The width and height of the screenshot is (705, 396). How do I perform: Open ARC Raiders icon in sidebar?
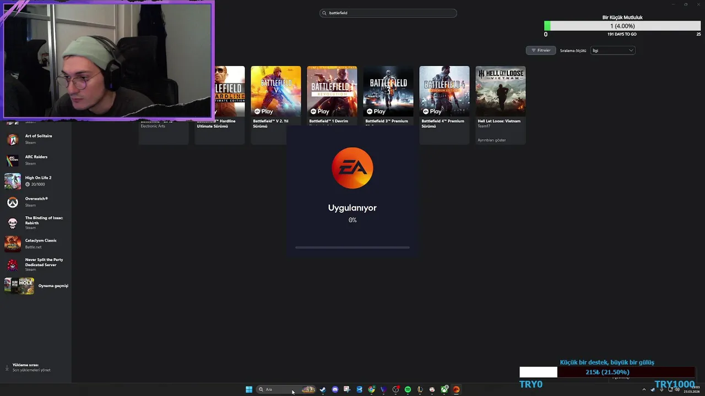click(x=12, y=160)
